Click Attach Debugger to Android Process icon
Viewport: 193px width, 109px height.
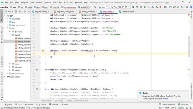[x=157, y=7]
